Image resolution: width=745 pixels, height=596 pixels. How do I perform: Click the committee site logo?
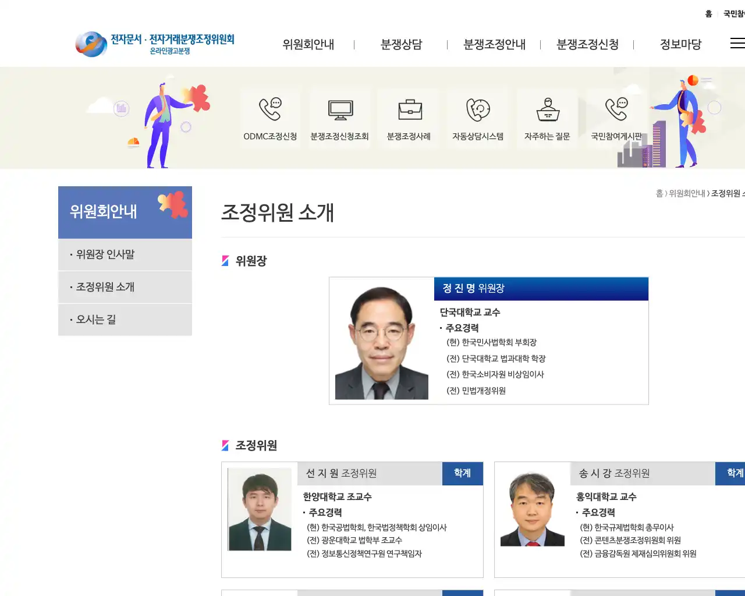coord(153,42)
